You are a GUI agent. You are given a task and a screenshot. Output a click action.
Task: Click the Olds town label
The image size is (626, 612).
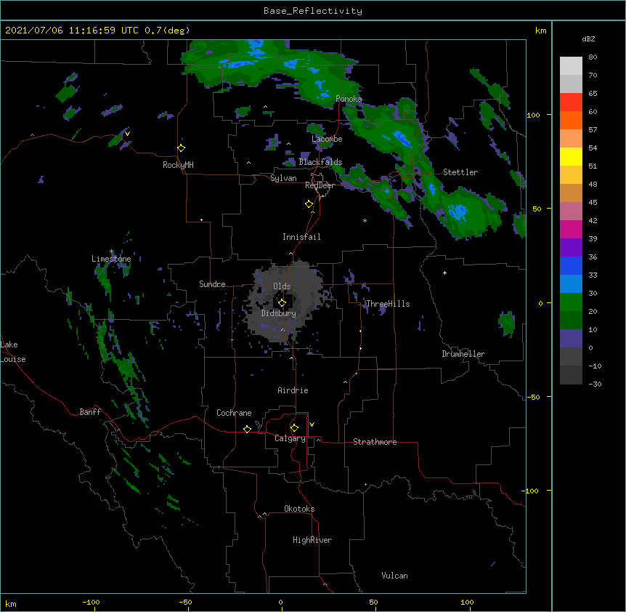point(282,286)
